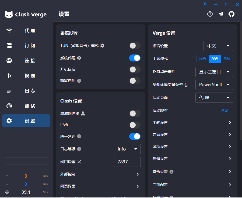Screen dimensions: 242x198
Task: Open 托盘点击事件 dropdown 显示主窗口
Action: click(x=214, y=72)
